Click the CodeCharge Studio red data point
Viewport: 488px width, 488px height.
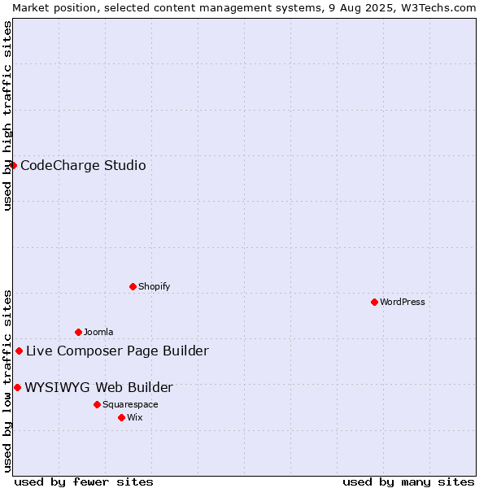13,166
